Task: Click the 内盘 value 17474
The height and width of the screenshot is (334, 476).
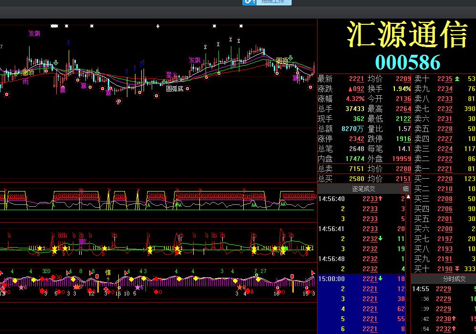Action: tap(355, 159)
